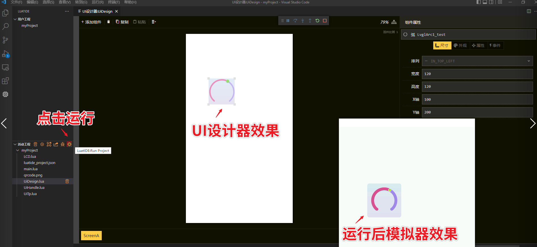Start debugging with the bug icon
The height and width of the screenshot is (247, 537).
tap(63, 144)
